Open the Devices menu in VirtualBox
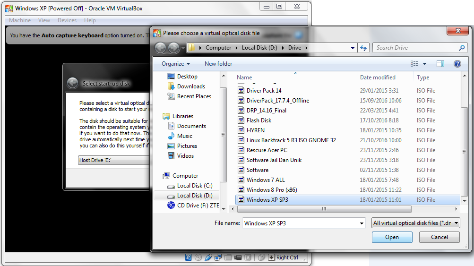The height and width of the screenshot is (266, 474). 67,20
